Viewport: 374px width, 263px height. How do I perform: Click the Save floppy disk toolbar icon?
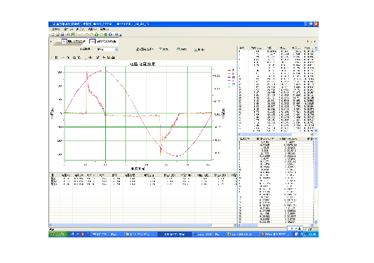click(62, 35)
